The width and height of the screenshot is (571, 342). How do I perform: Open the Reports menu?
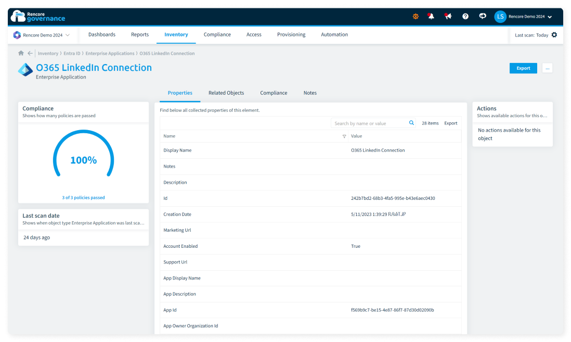click(x=140, y=35)
